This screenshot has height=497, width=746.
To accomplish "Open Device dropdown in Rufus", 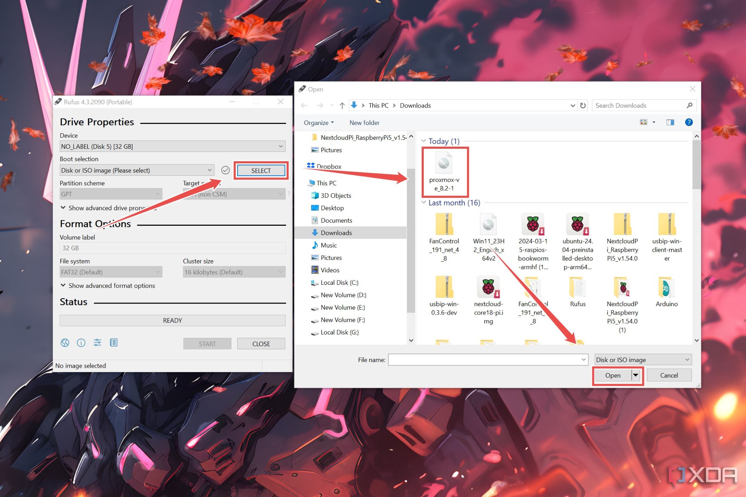I will [x=281, y=146].
